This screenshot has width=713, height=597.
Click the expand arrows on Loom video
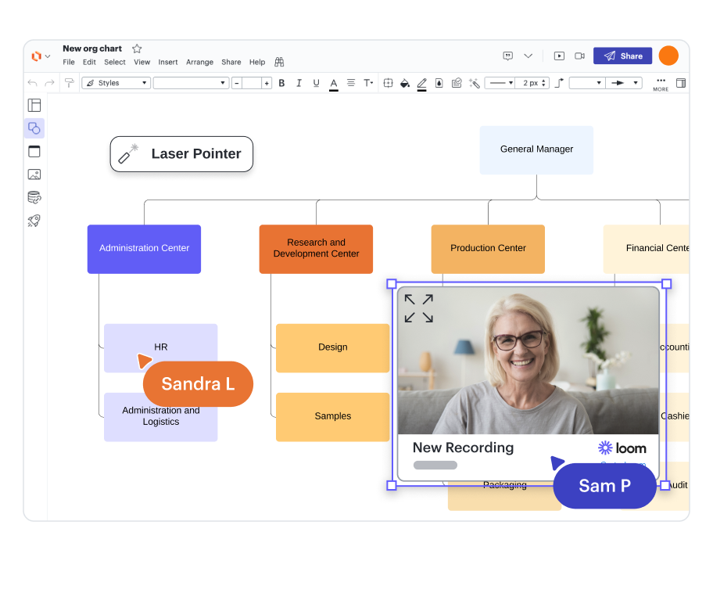(418, 308)
